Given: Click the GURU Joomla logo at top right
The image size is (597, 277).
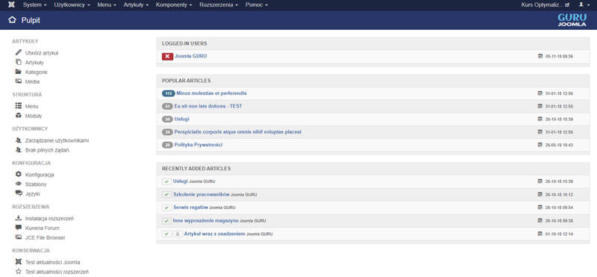Looking at the screenshot, I should (x=572, y=20).
